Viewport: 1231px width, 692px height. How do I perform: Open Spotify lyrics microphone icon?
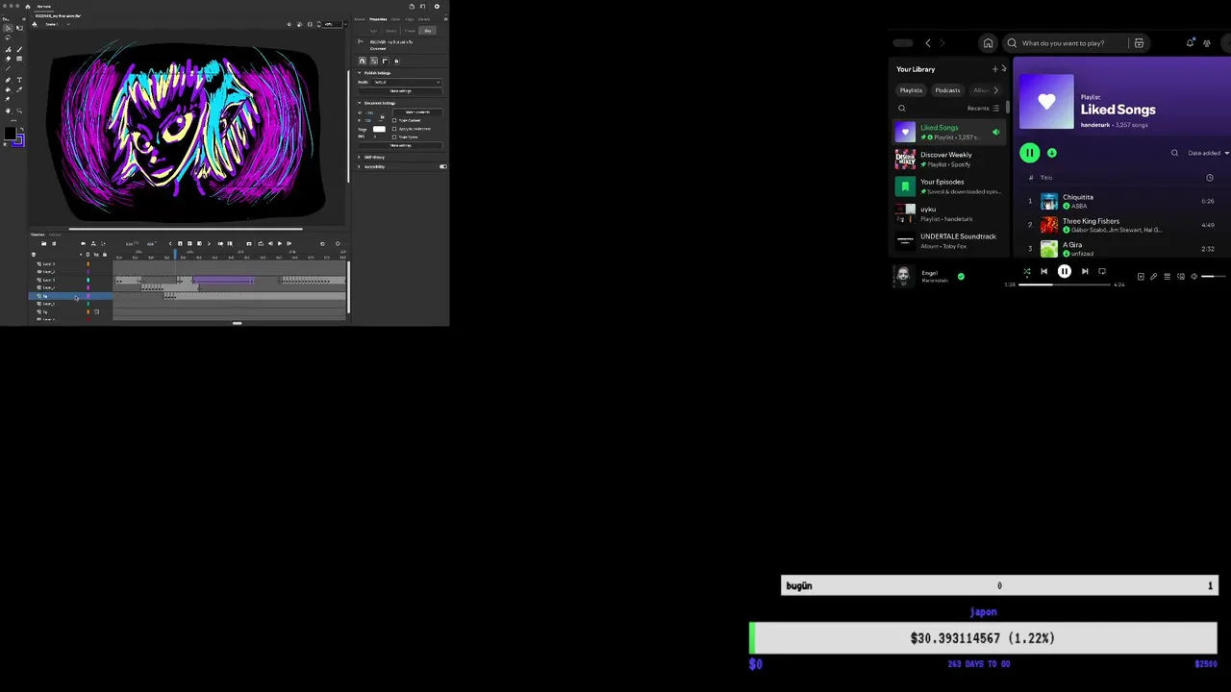tap(1153, 277)
